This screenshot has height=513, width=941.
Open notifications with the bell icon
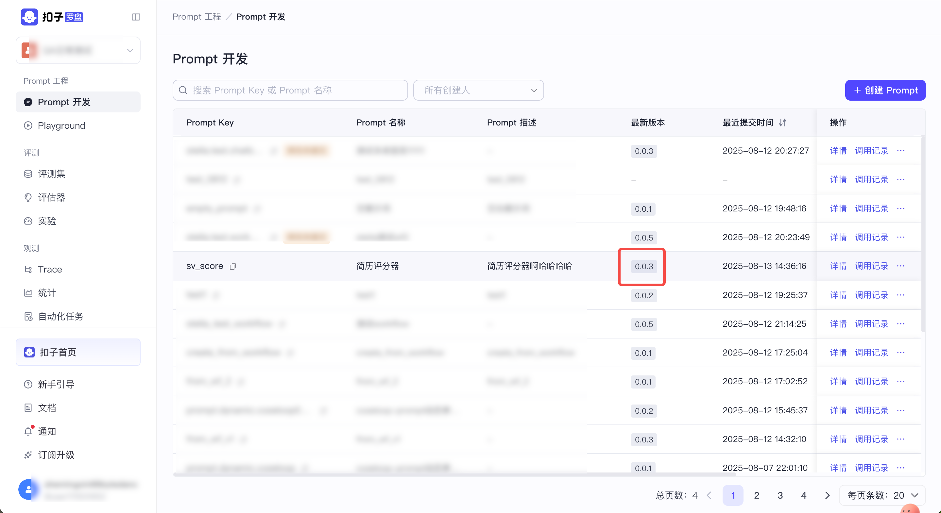click(28, 431)
